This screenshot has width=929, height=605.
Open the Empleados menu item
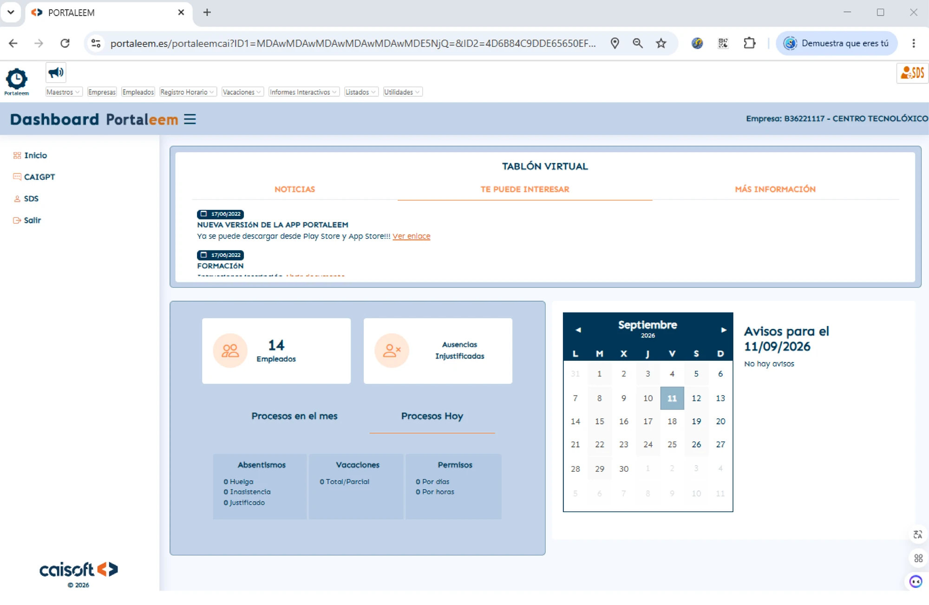click(x=138, y=92)
